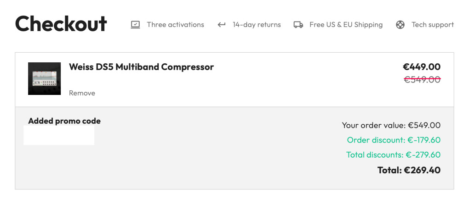
Task: Select the green Order discount line
Action: [394, 140]
